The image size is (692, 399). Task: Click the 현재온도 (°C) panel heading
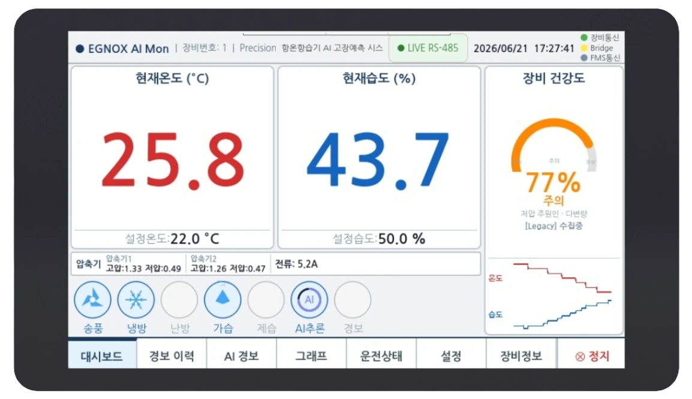[x=172, y=79]
